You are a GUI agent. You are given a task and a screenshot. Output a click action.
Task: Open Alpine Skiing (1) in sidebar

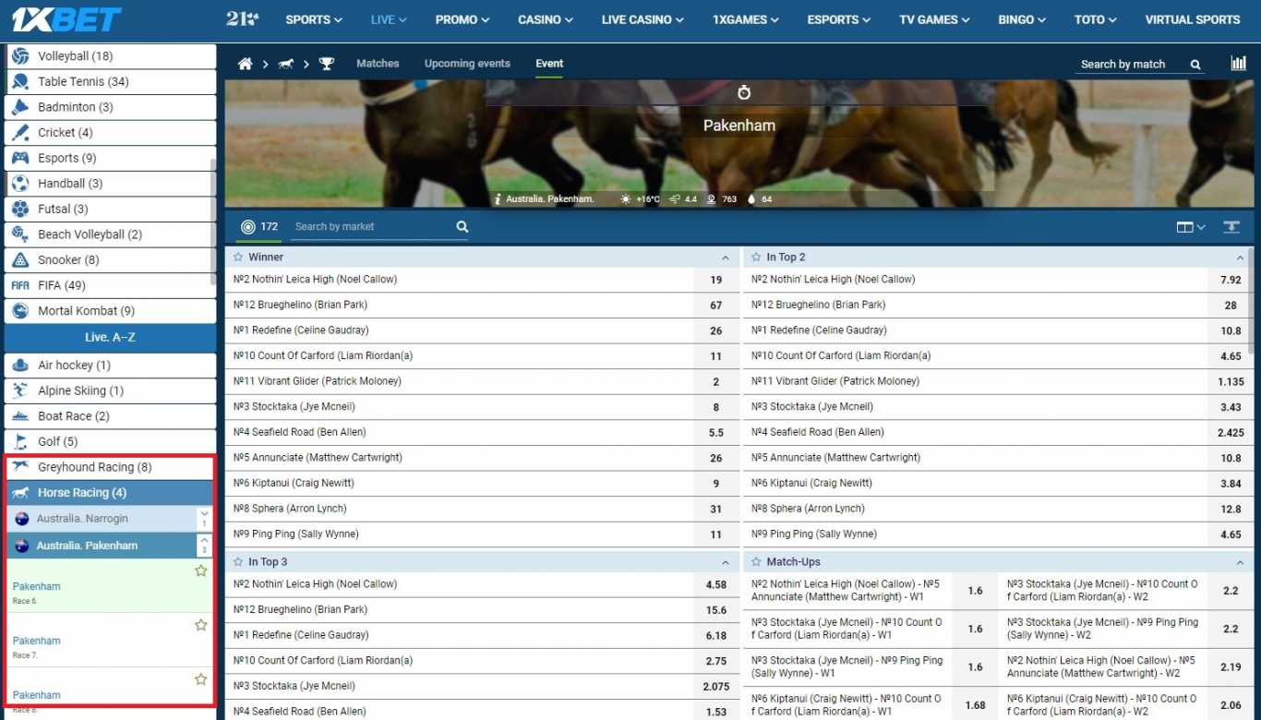[x=110, y=391]
